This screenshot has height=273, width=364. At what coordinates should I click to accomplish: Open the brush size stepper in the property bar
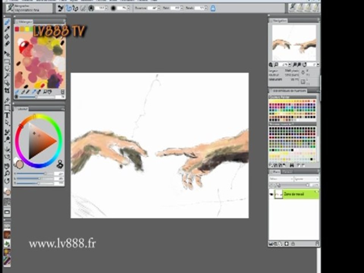point(106,8)
